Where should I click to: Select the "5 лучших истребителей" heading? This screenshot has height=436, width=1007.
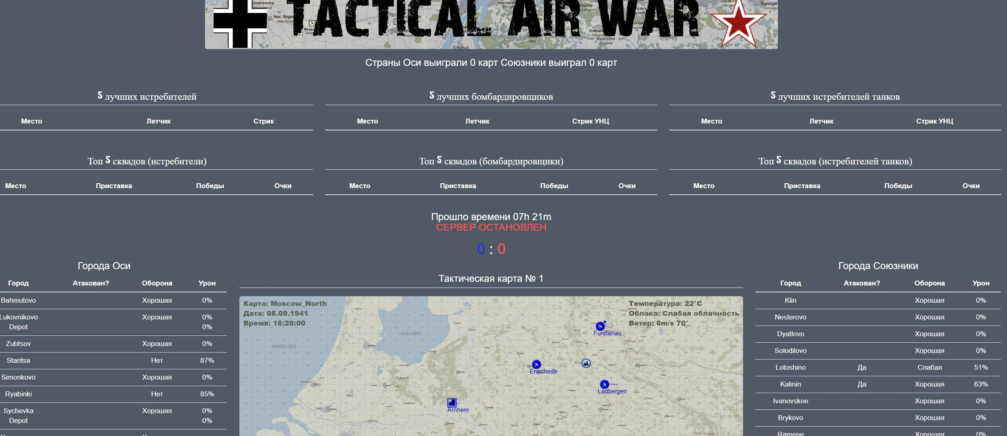[x=147, y=97]
